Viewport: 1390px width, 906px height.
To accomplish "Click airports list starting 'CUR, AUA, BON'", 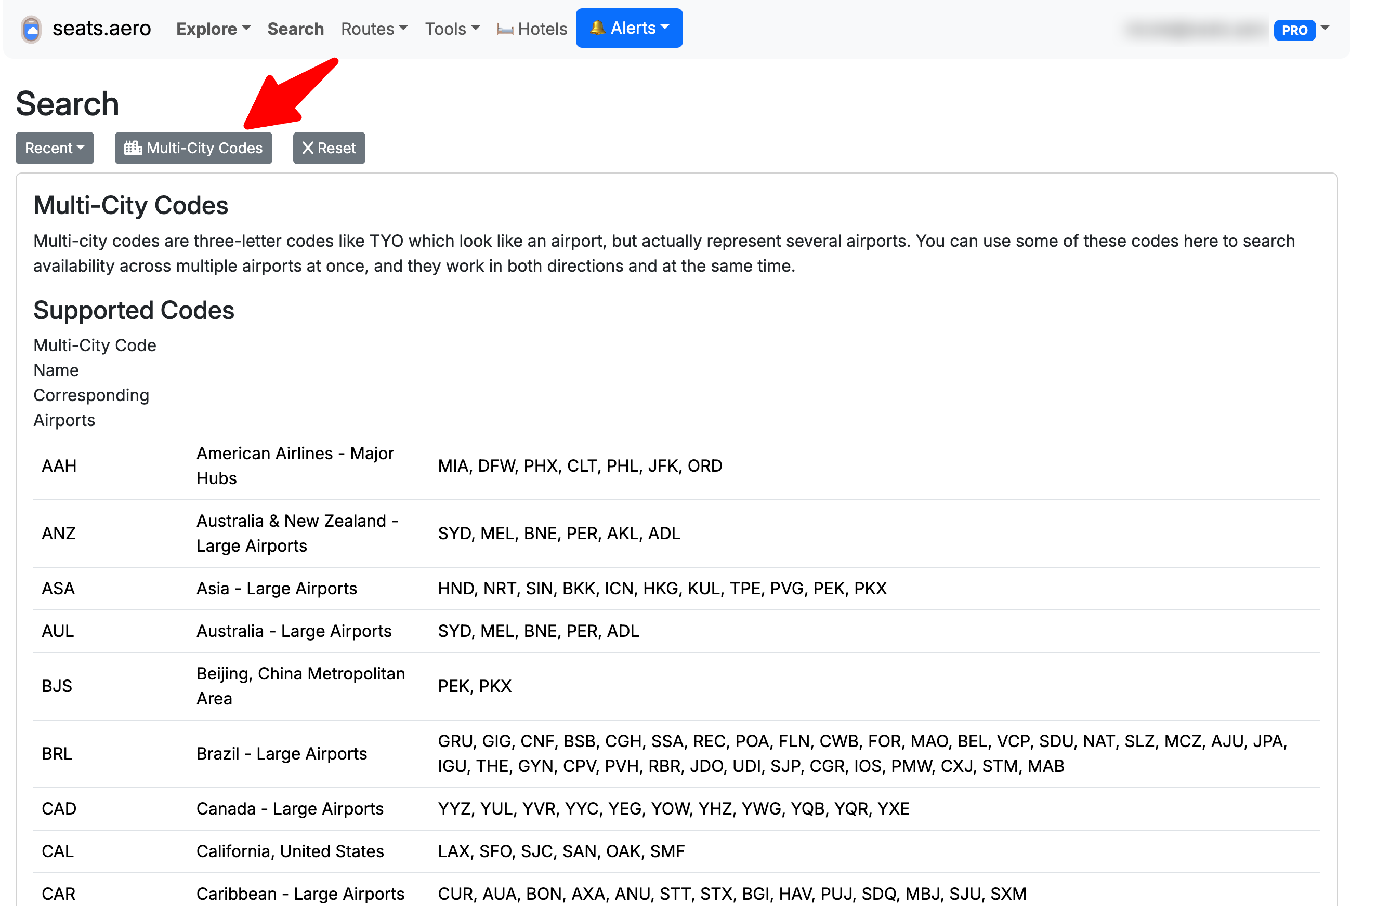I will click(x=732, y=894).
